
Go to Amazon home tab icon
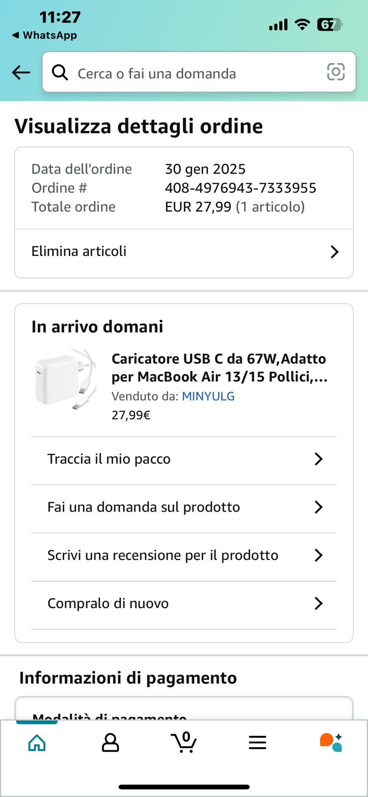(37, 743)
